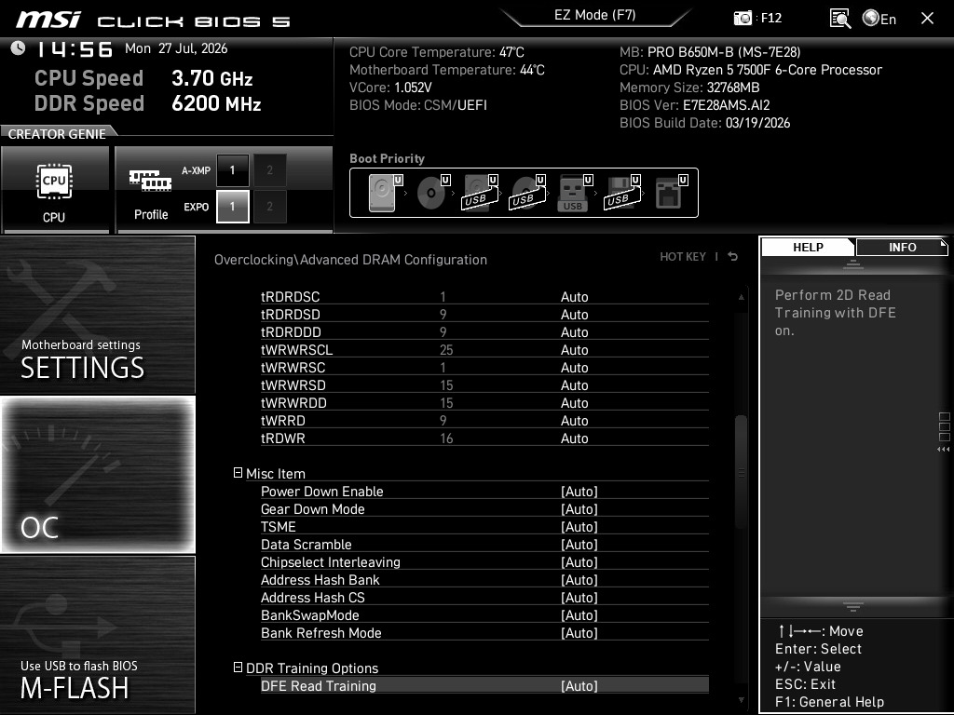Open the HOT KEY list
Screen dimensions: 954x715
coord(683,257)
